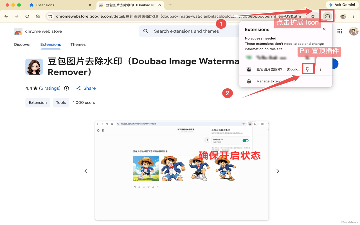Open more options for Doubao extension
The height and width of the screenshot is (225, 360).
click(x=320, y=69)
